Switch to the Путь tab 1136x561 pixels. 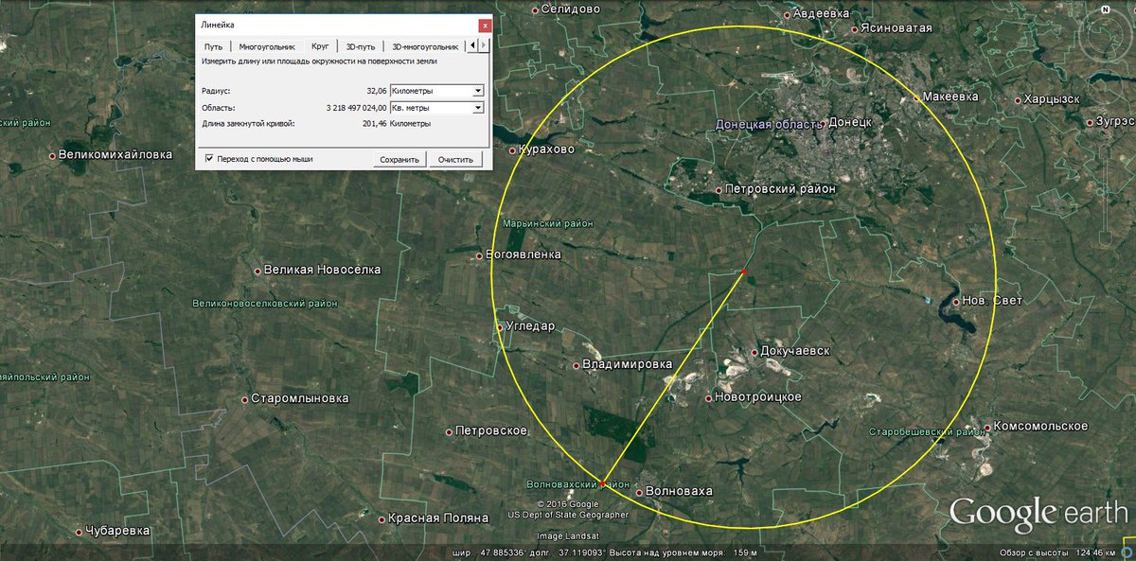tap(212, 44)
